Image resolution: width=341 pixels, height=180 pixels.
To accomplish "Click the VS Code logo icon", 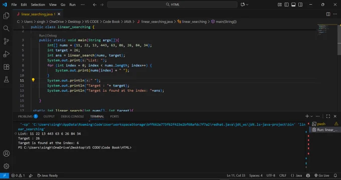I will [5, 4].
